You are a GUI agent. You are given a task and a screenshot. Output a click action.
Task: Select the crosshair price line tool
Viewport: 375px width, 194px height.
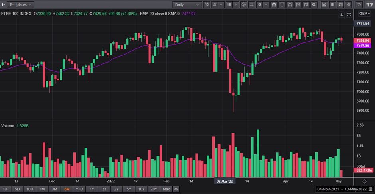click(x=251, y=4)
